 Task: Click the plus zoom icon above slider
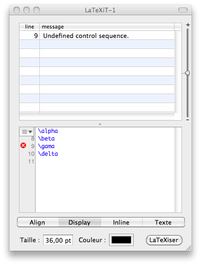[x=188, y=25]
